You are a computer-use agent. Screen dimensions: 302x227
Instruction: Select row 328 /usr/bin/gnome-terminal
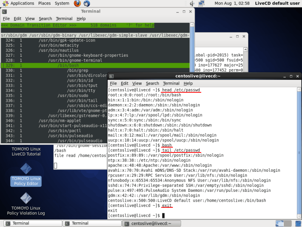point(95,61)
